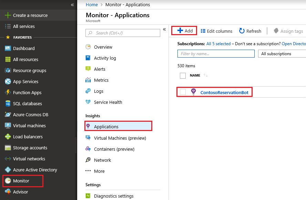The height and width of the screenshot is (200, 306).
Task: Toggle the select-all checkbox beside NAME
Action: click(183, 76)
